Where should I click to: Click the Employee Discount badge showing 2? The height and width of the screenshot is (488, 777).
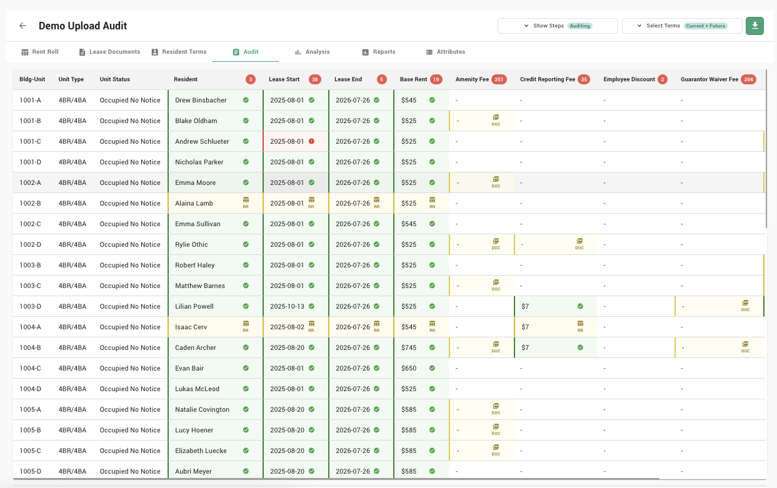pos(663,79)
